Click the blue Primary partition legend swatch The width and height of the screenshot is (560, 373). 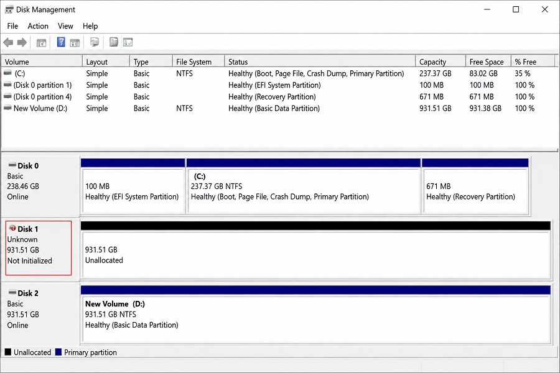click(x=58, y=352)
